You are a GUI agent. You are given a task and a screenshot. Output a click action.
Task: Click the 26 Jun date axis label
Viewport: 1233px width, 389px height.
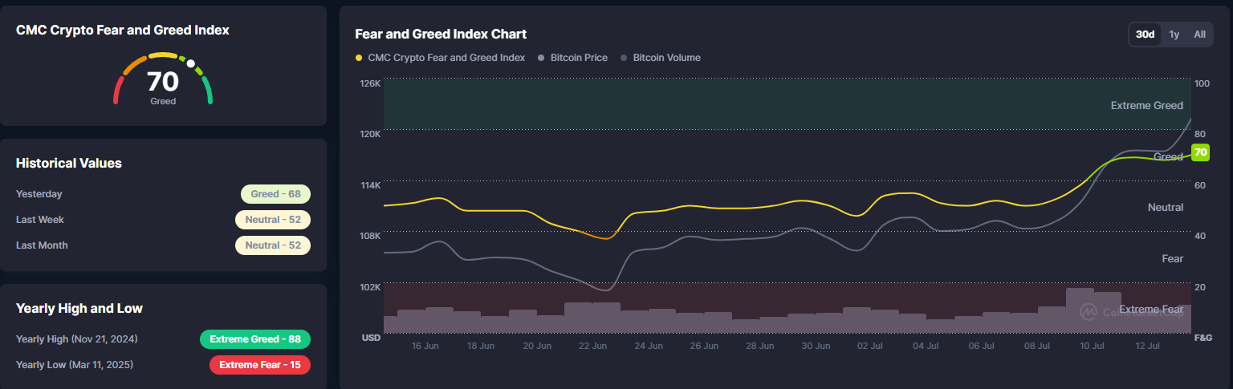(704, 346)
